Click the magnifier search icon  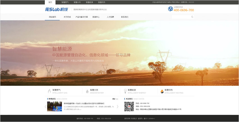tap(192, 17)
